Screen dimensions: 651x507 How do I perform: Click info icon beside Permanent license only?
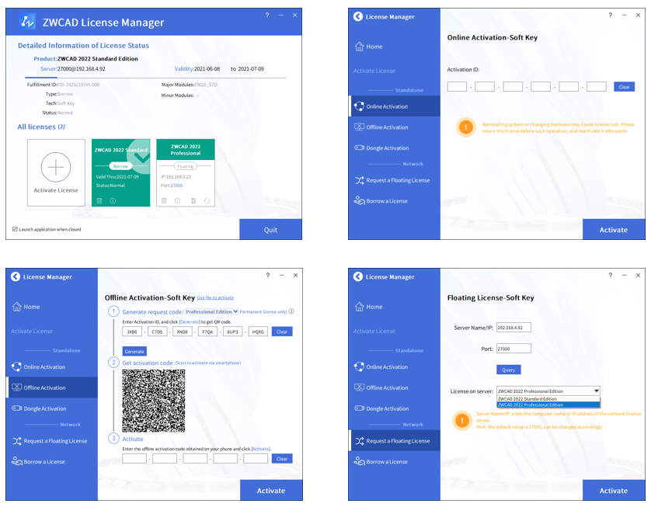291,311
